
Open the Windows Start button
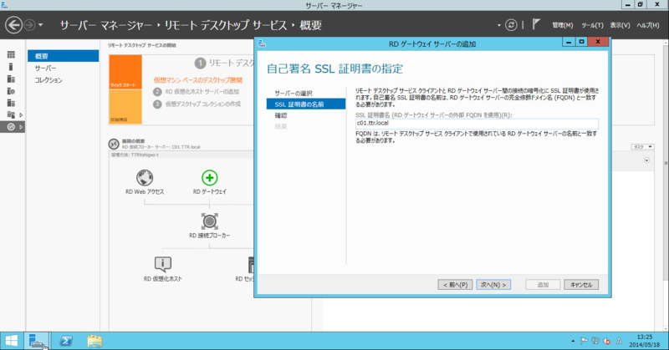point(12,341)
